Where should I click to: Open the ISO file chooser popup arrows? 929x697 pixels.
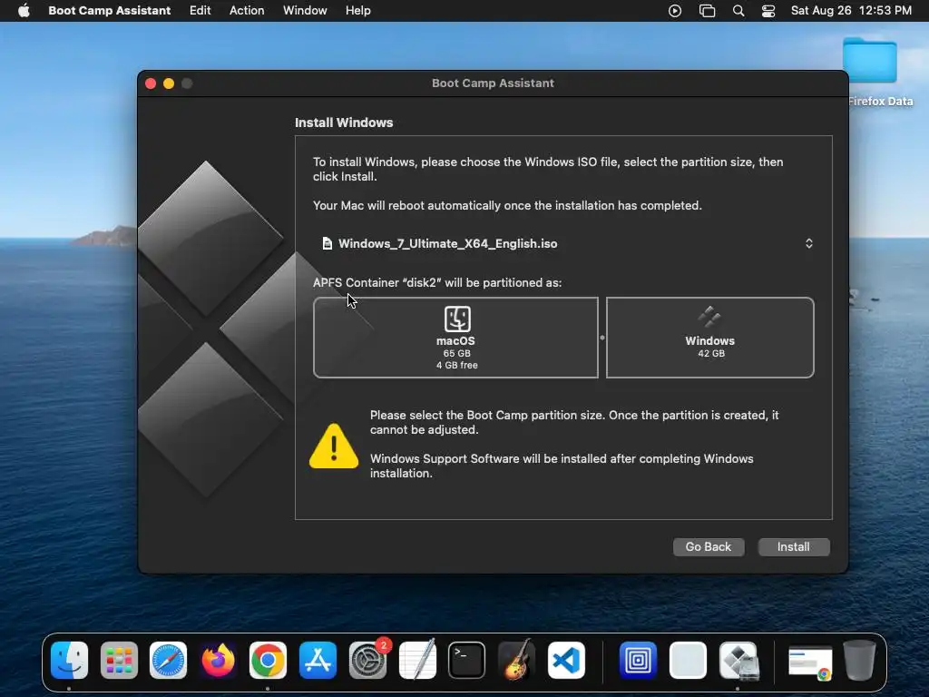(808, 243)
